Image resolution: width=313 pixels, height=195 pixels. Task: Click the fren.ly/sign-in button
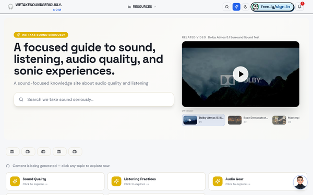272,7
